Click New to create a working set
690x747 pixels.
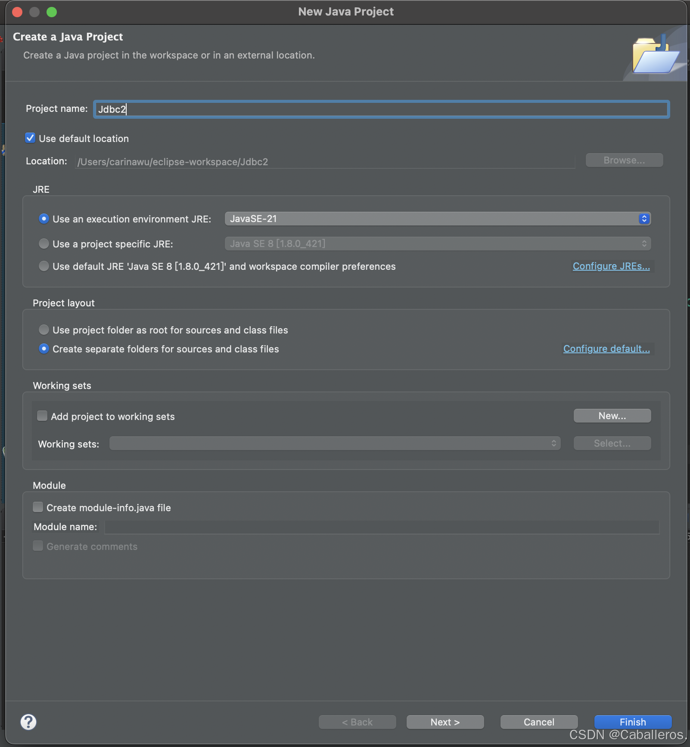pyautogui.click(x=612, y=415)
